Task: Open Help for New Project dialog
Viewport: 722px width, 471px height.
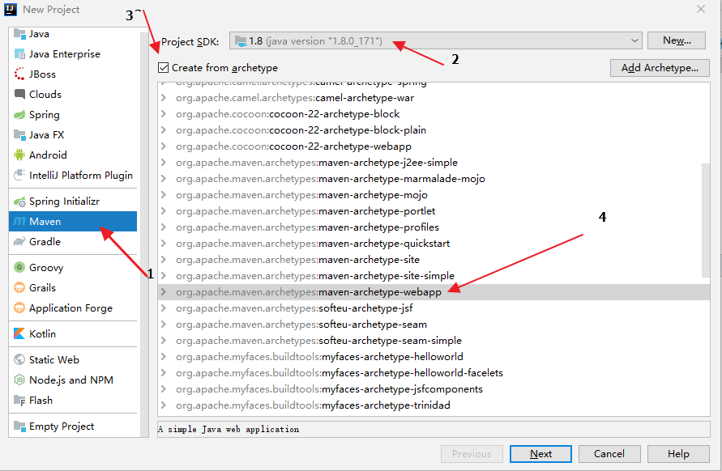Action: tap(678, 453)
